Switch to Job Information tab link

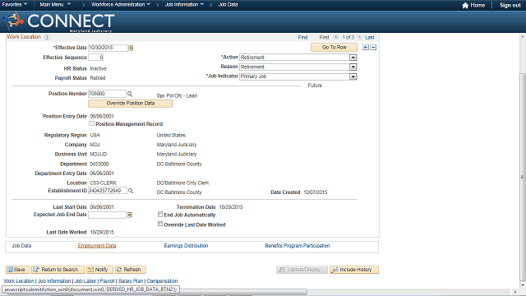[x=54, y=281]
